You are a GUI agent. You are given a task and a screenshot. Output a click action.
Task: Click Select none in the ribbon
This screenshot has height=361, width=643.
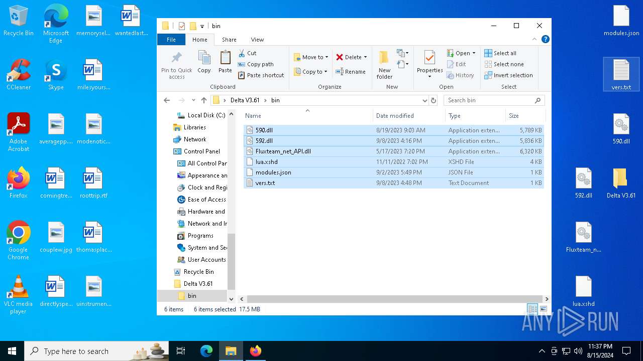504,64
